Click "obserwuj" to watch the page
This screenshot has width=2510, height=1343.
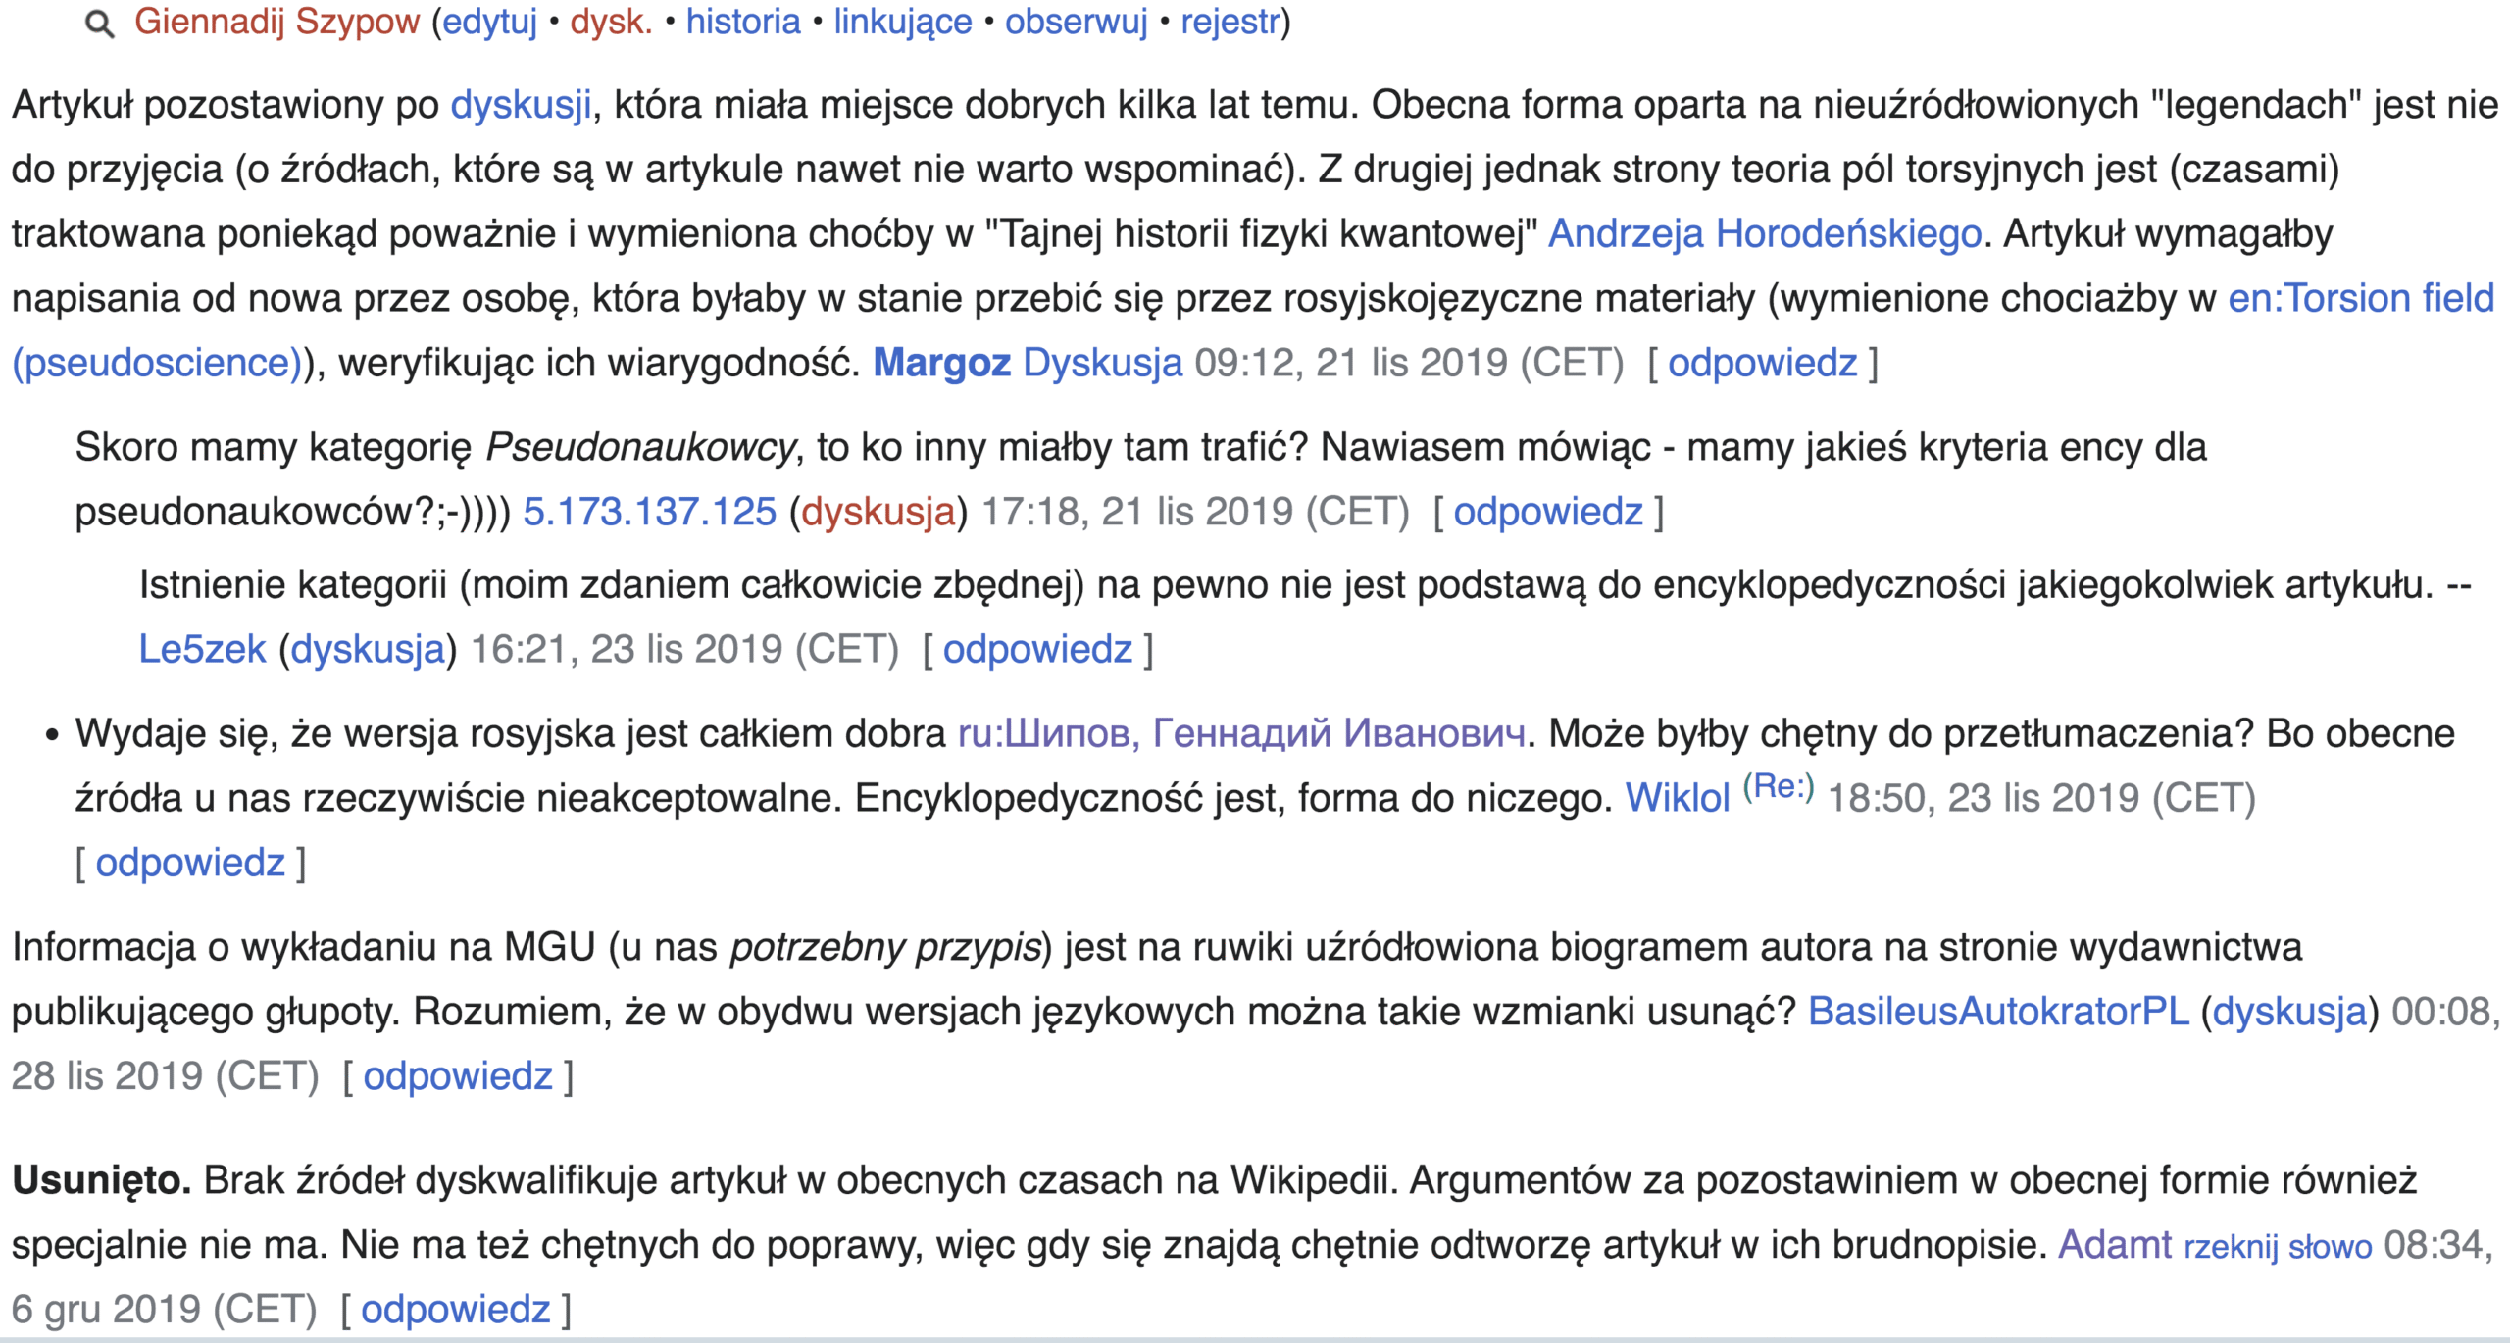[x=1076, y=22]
